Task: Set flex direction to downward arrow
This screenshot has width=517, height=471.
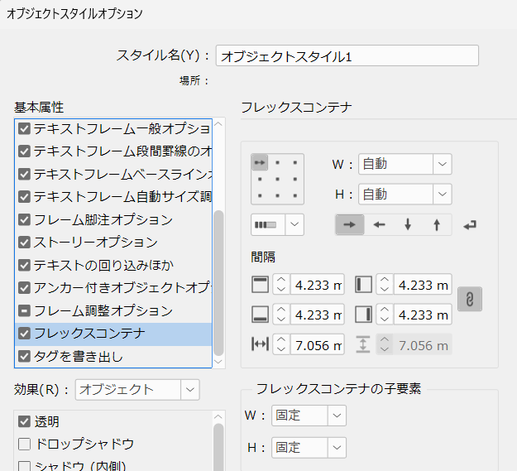Action: click(407, 224)
